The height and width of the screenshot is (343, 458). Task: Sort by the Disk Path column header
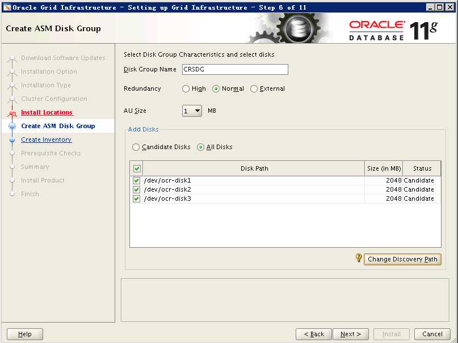[x=254, y=168]
